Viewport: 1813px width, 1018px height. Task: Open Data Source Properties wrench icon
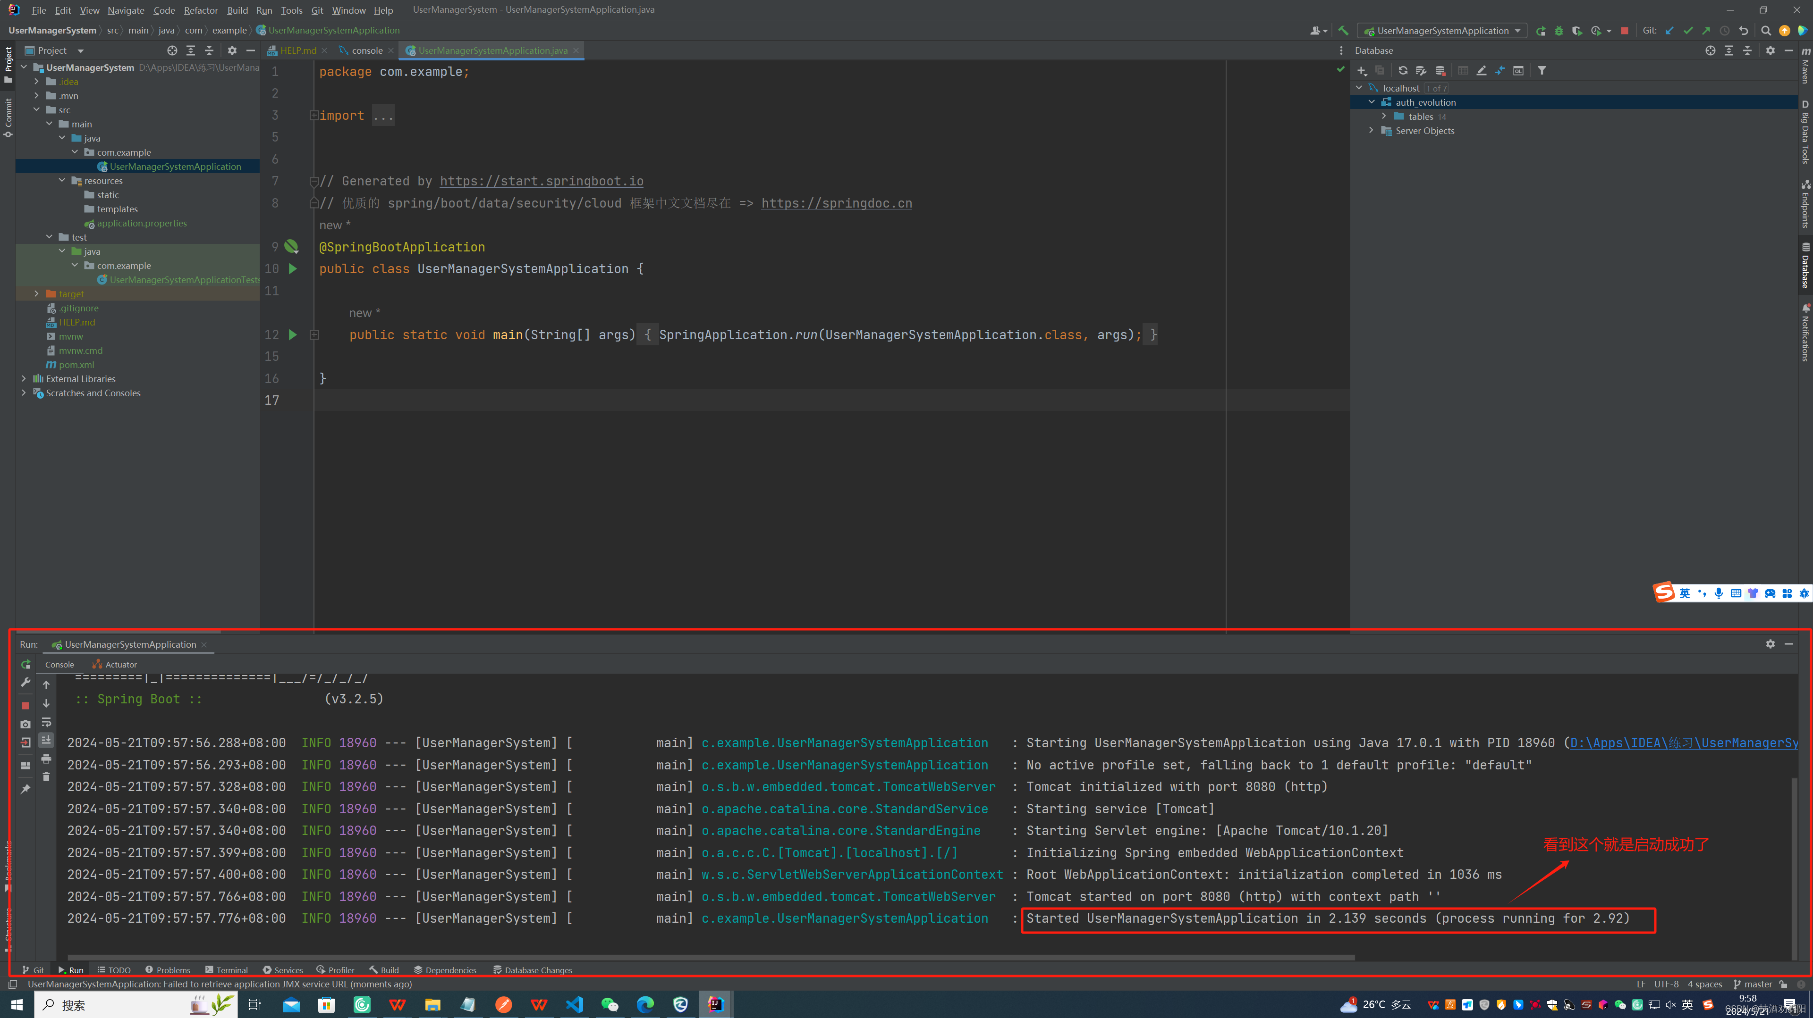[x=1421, y=70]
